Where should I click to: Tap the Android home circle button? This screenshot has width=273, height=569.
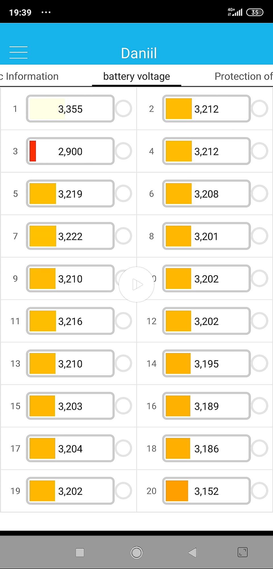(136, 552)
